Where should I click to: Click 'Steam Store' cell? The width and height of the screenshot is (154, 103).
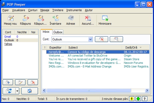(x=131, y=59)
